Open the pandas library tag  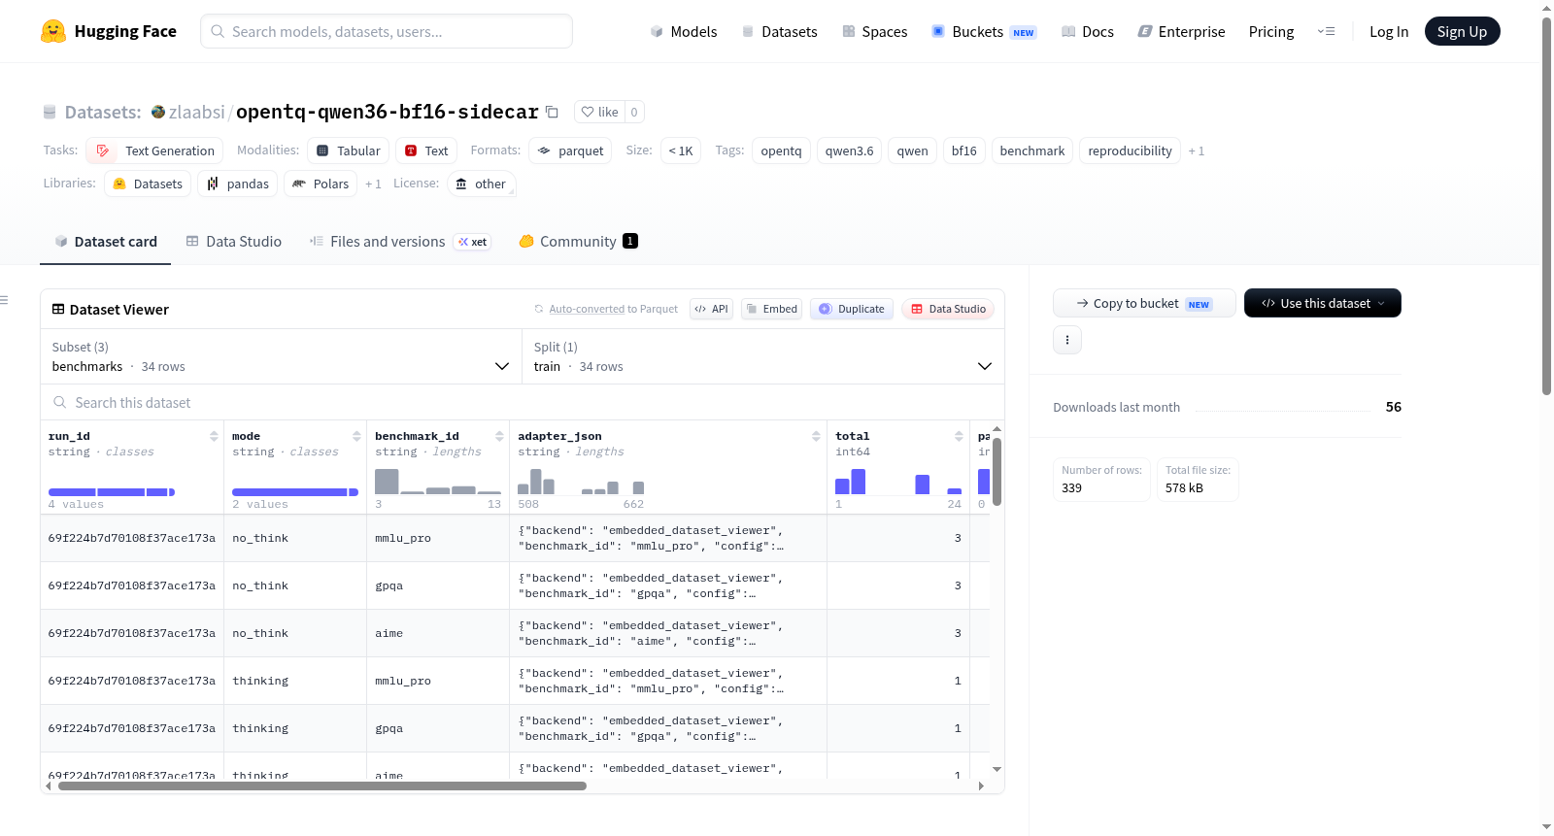tap(238, 184)
